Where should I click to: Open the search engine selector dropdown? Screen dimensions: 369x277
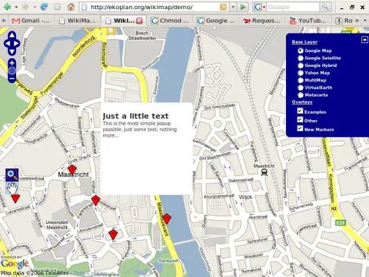click(x=259, y=8)
